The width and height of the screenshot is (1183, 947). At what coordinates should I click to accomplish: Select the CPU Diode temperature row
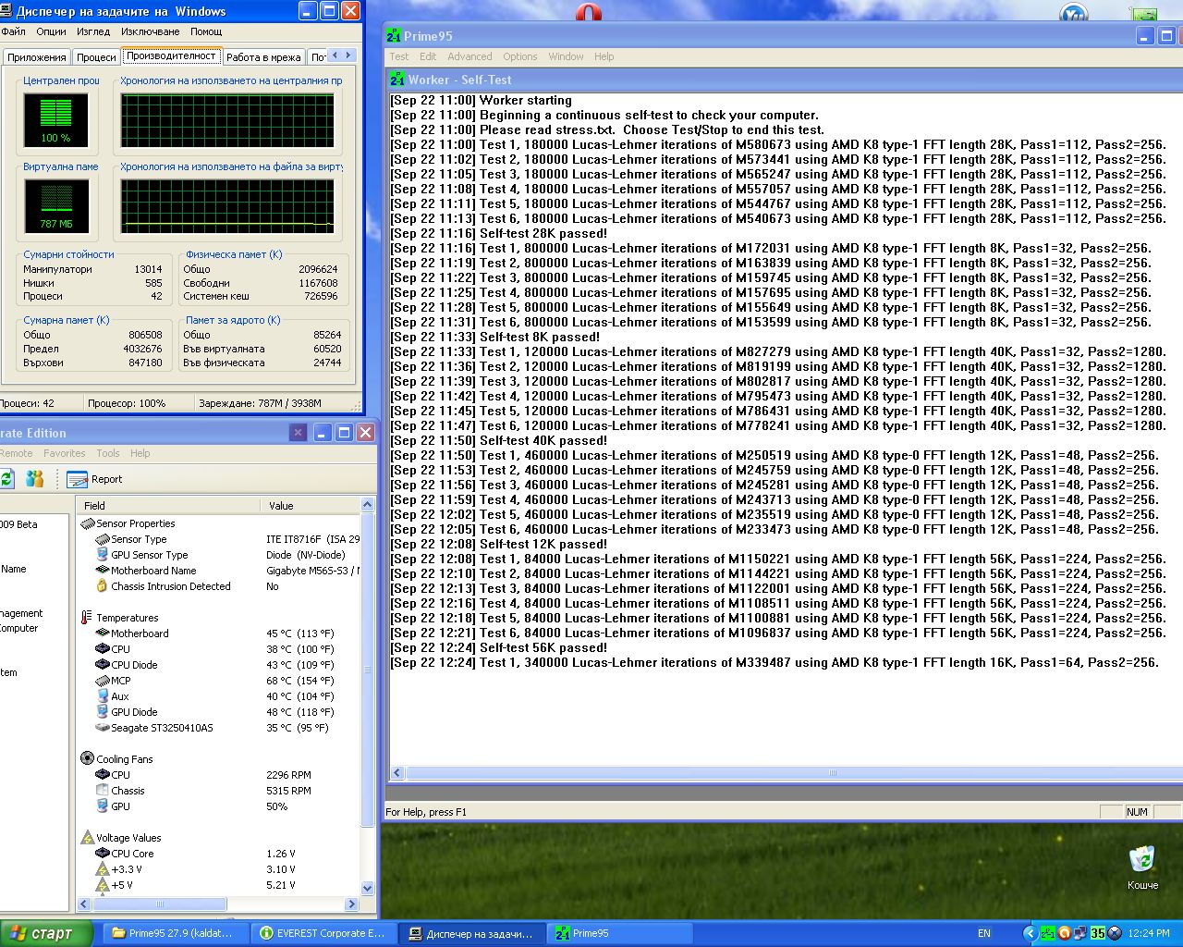134,665
